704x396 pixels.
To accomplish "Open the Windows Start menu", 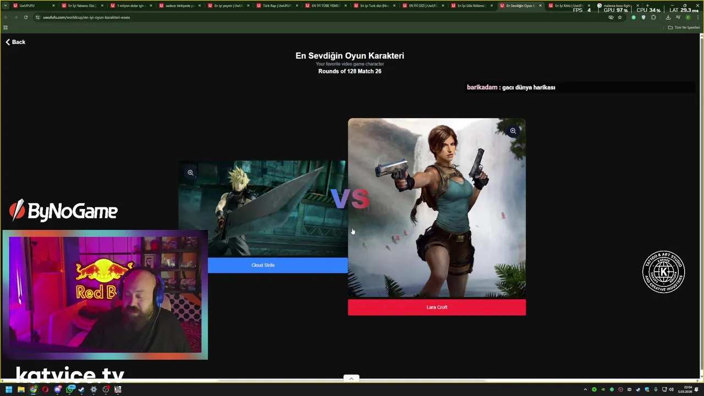I will [x=9, y=389].
